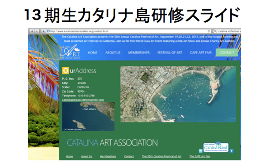275x166 pixels.
Task: Click the search magnifier icon in browser
Action: (215, 31)
